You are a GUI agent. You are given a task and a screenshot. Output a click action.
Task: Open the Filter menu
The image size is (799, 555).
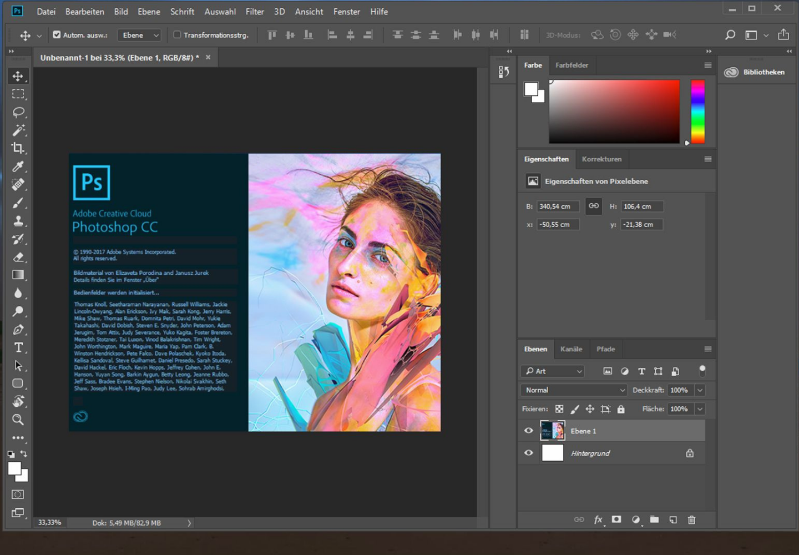255,11
